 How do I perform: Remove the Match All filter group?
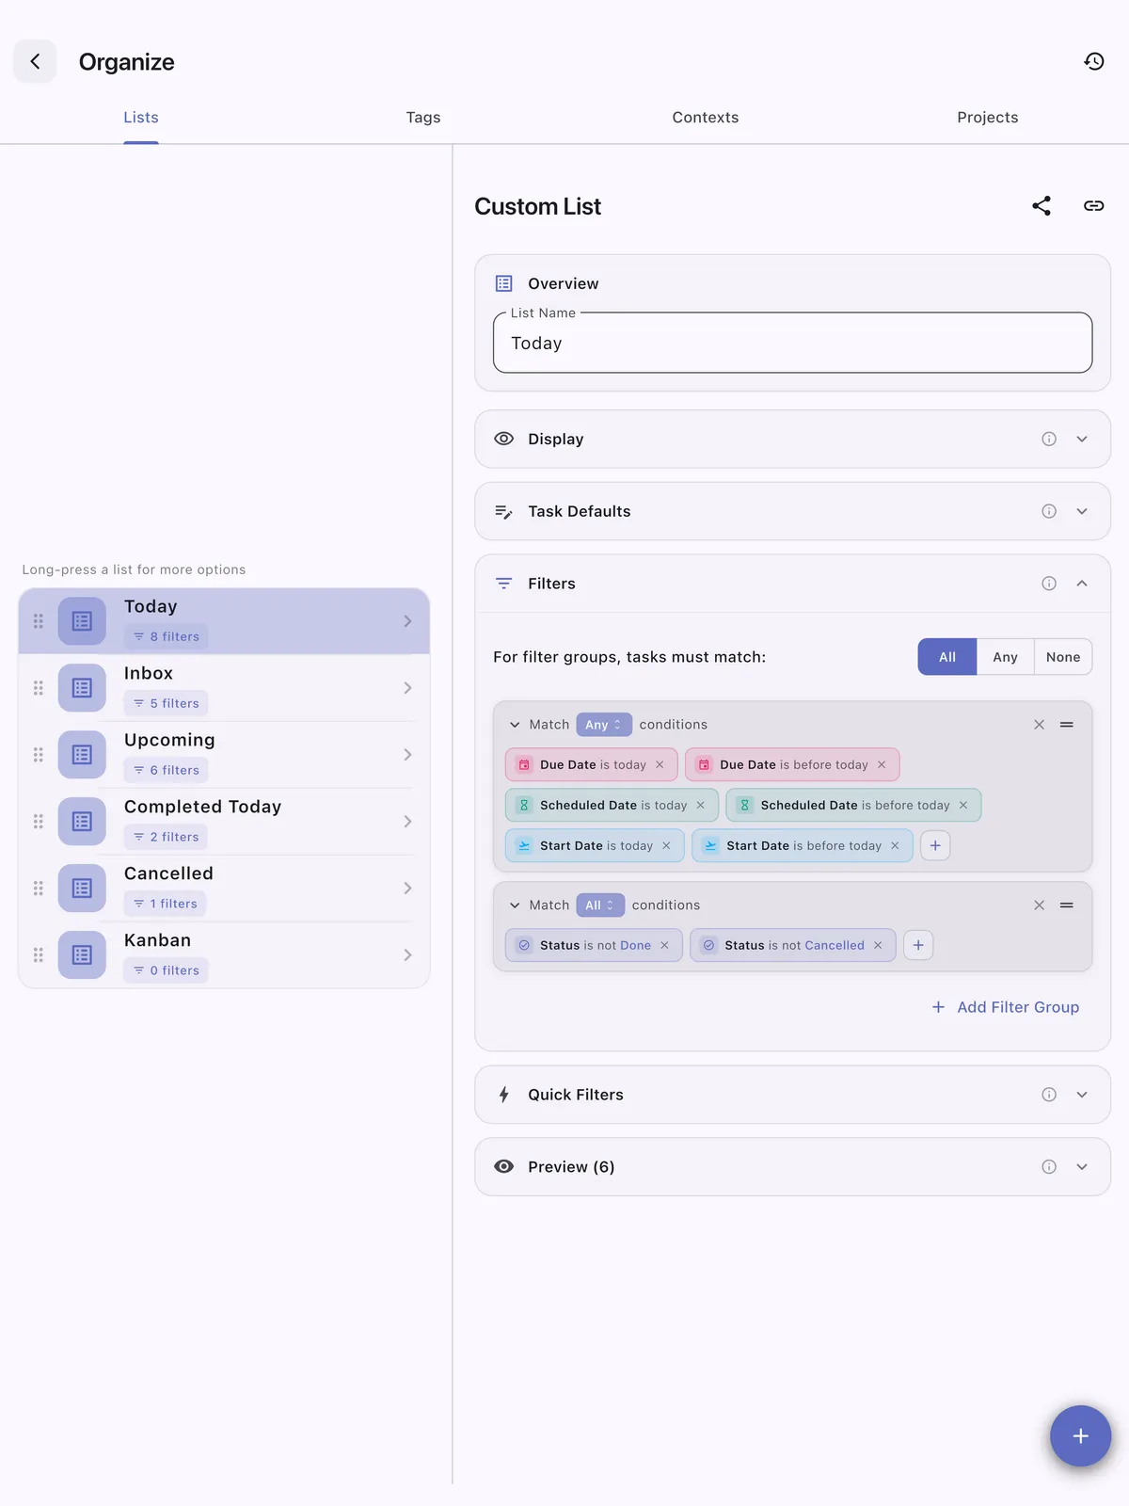pyautogui.click(x=1039, y=905)
